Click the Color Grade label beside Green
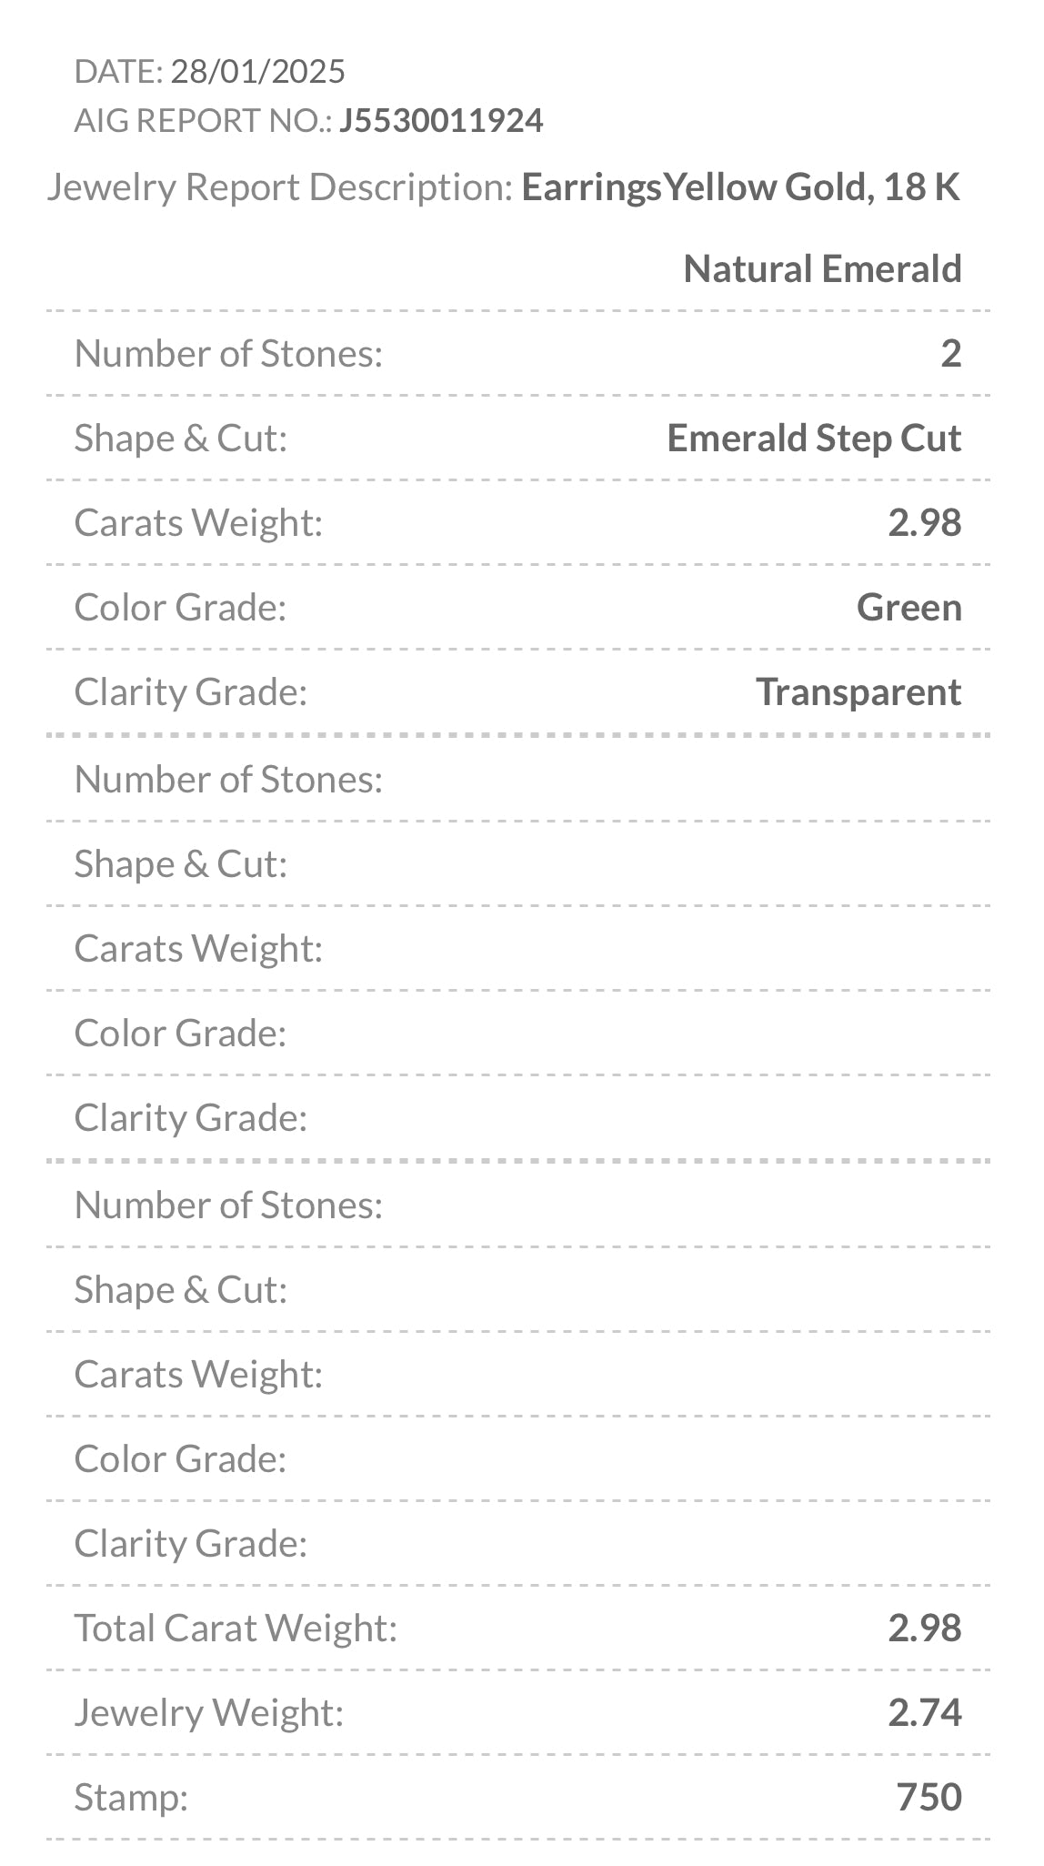1044x1866 pixels. click(180, 608)
